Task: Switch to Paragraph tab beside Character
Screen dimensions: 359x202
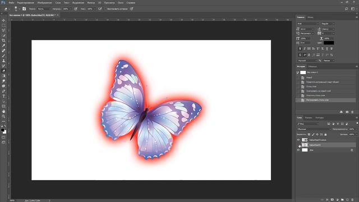Action: click(310, 17)
